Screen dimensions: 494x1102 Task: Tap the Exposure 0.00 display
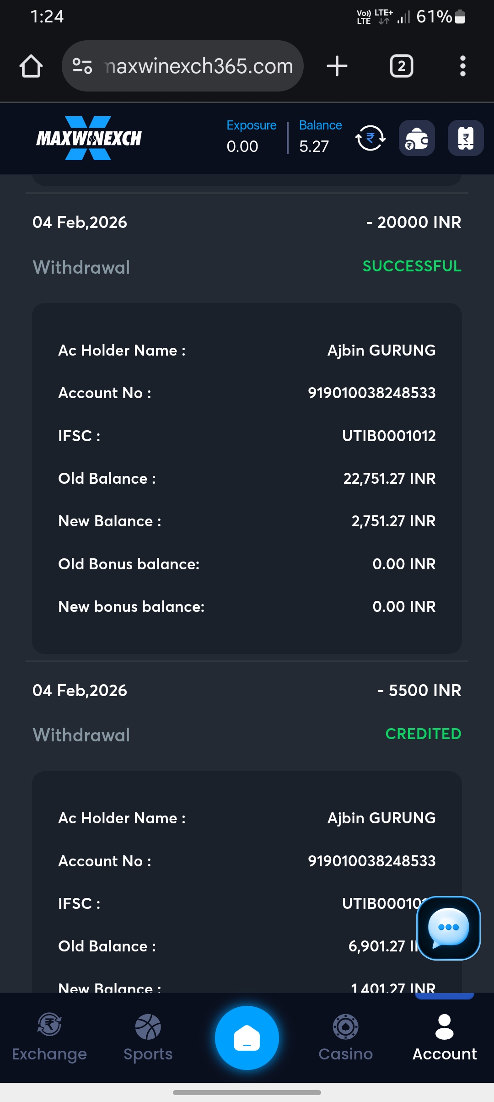coord(251,137)
